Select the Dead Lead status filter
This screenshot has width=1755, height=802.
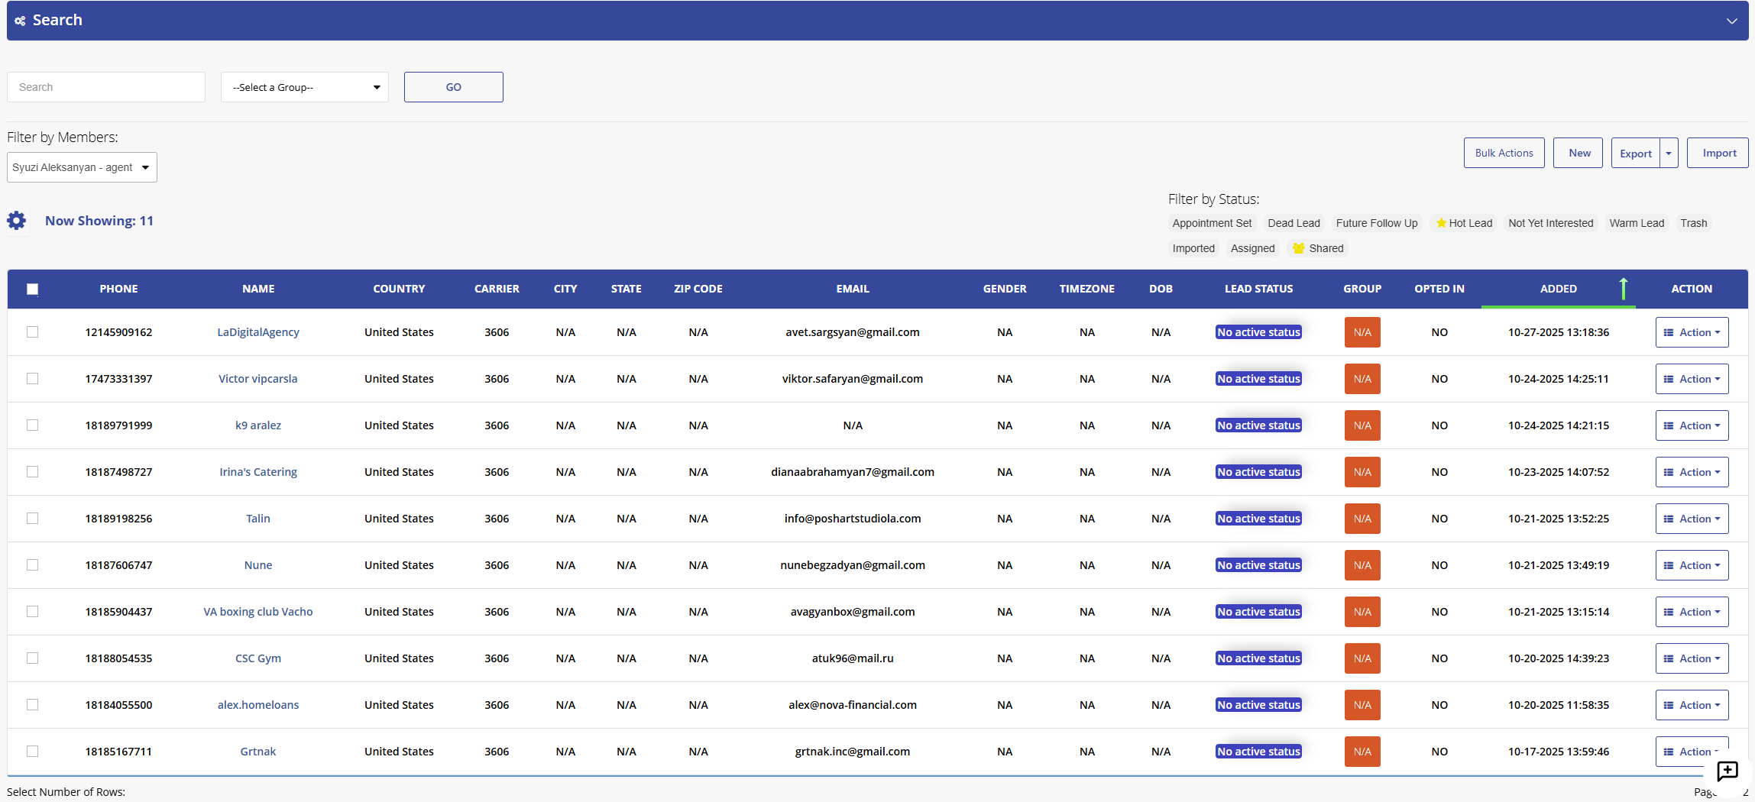pos(1294,223)
